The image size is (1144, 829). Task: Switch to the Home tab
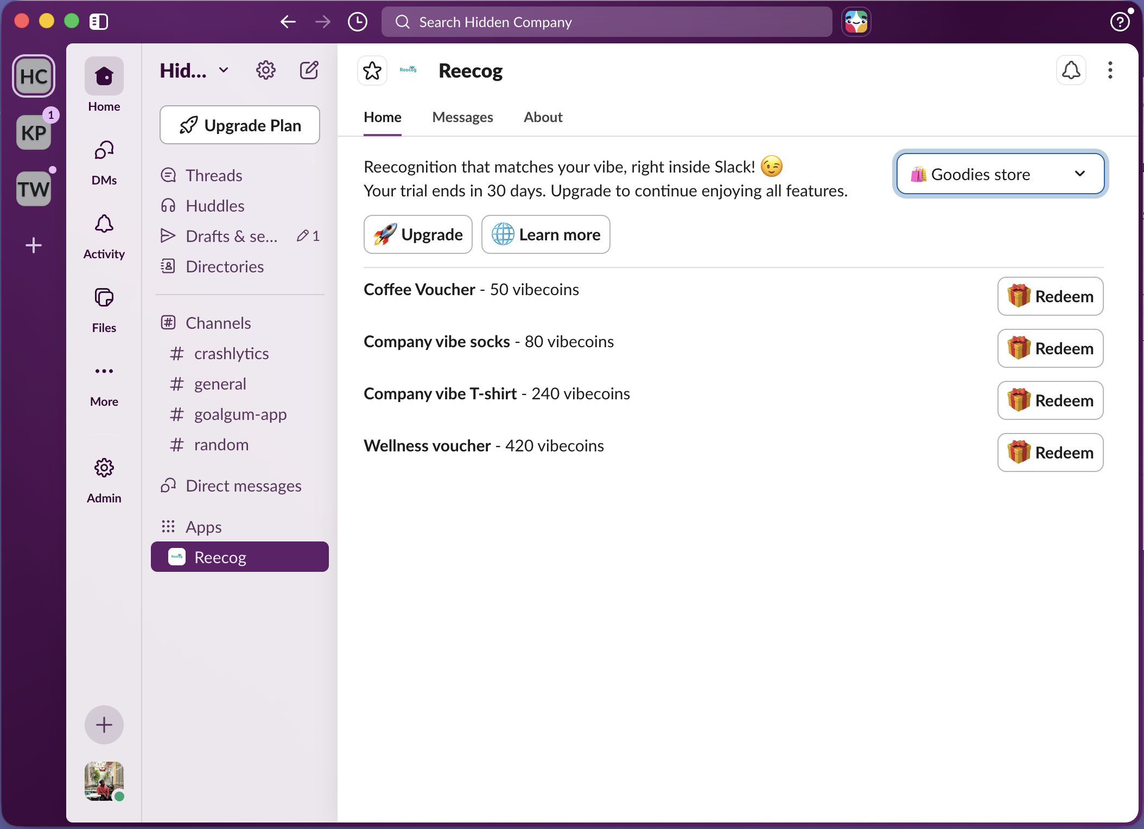pyautogui.click(x=383, y=117)
